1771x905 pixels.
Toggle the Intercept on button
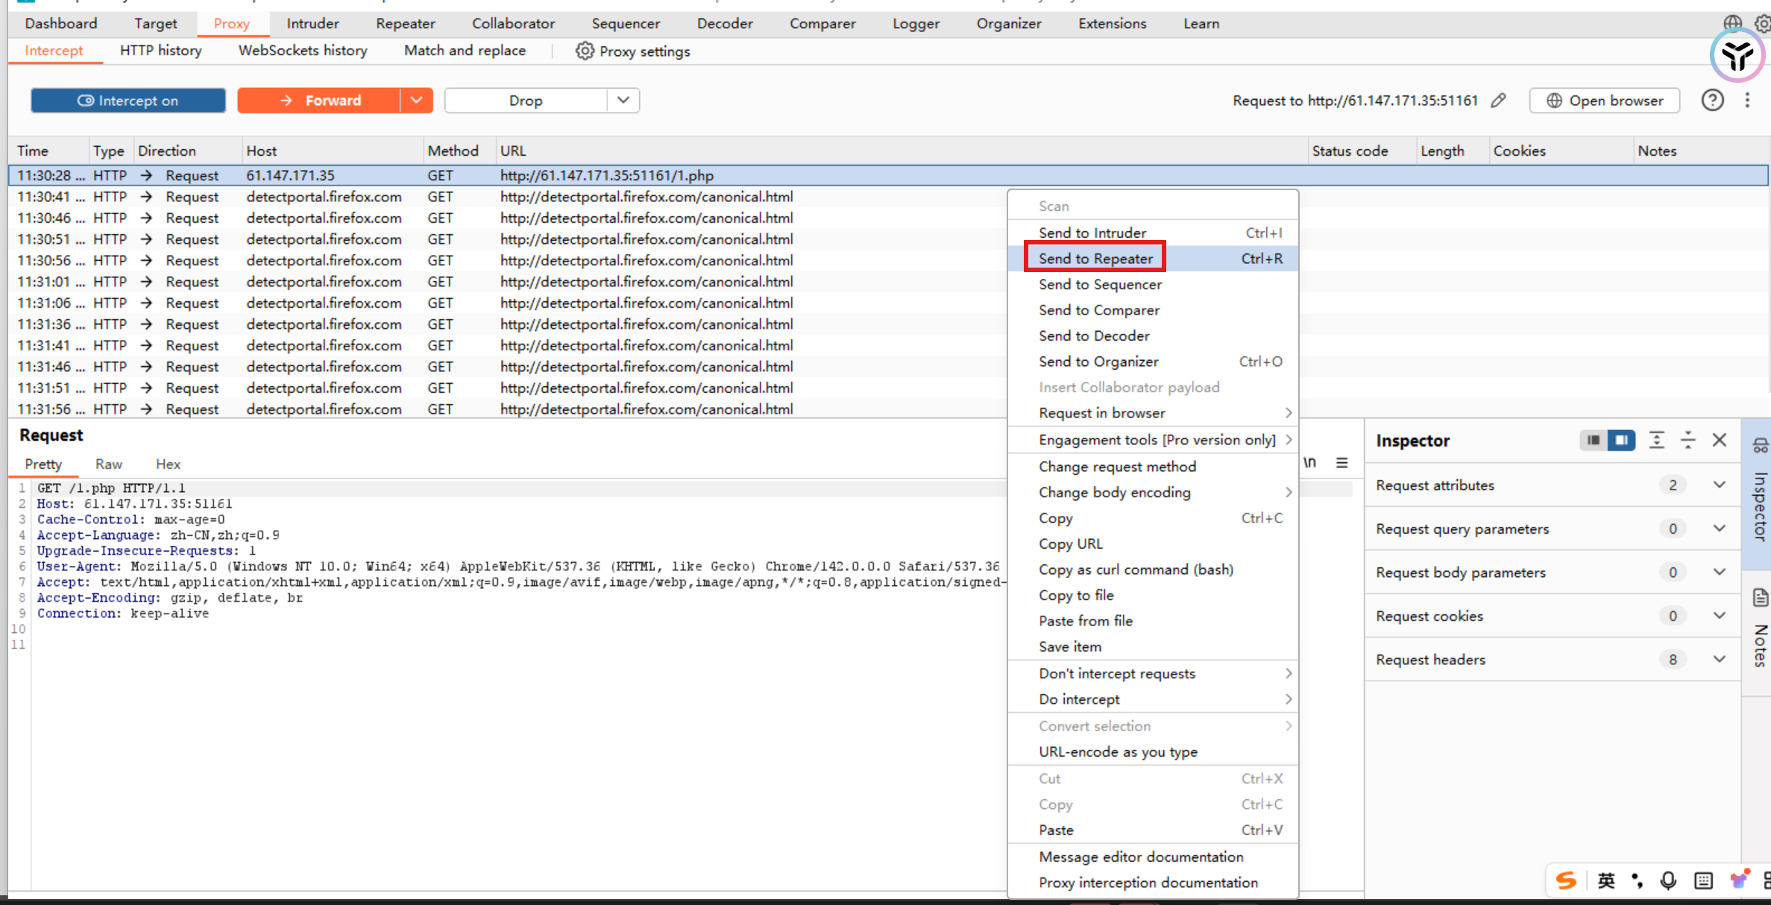(128, 101)
